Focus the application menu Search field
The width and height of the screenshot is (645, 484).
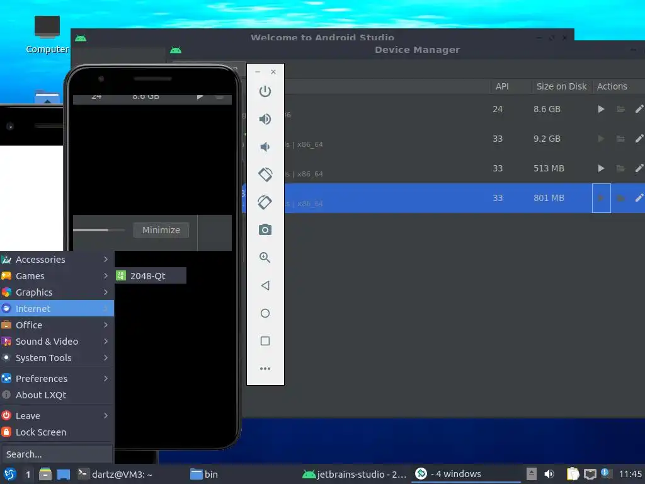click(57, 454)
